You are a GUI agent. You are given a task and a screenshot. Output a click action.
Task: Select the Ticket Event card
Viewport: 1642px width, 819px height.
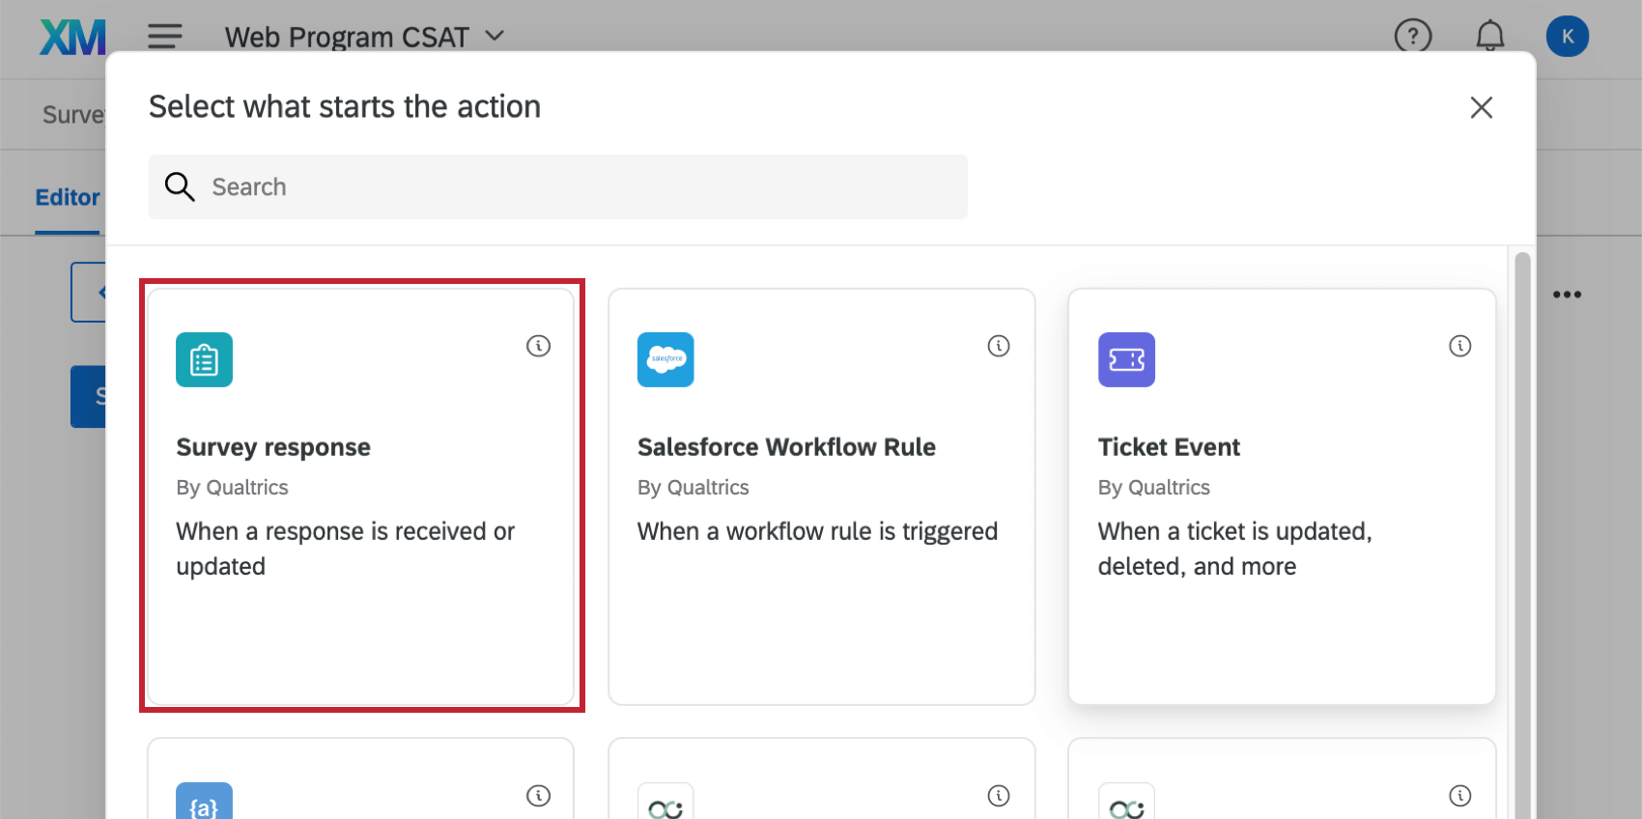click(1282, 496)
